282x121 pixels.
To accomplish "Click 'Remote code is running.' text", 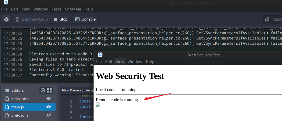I will tap(118, 100).
